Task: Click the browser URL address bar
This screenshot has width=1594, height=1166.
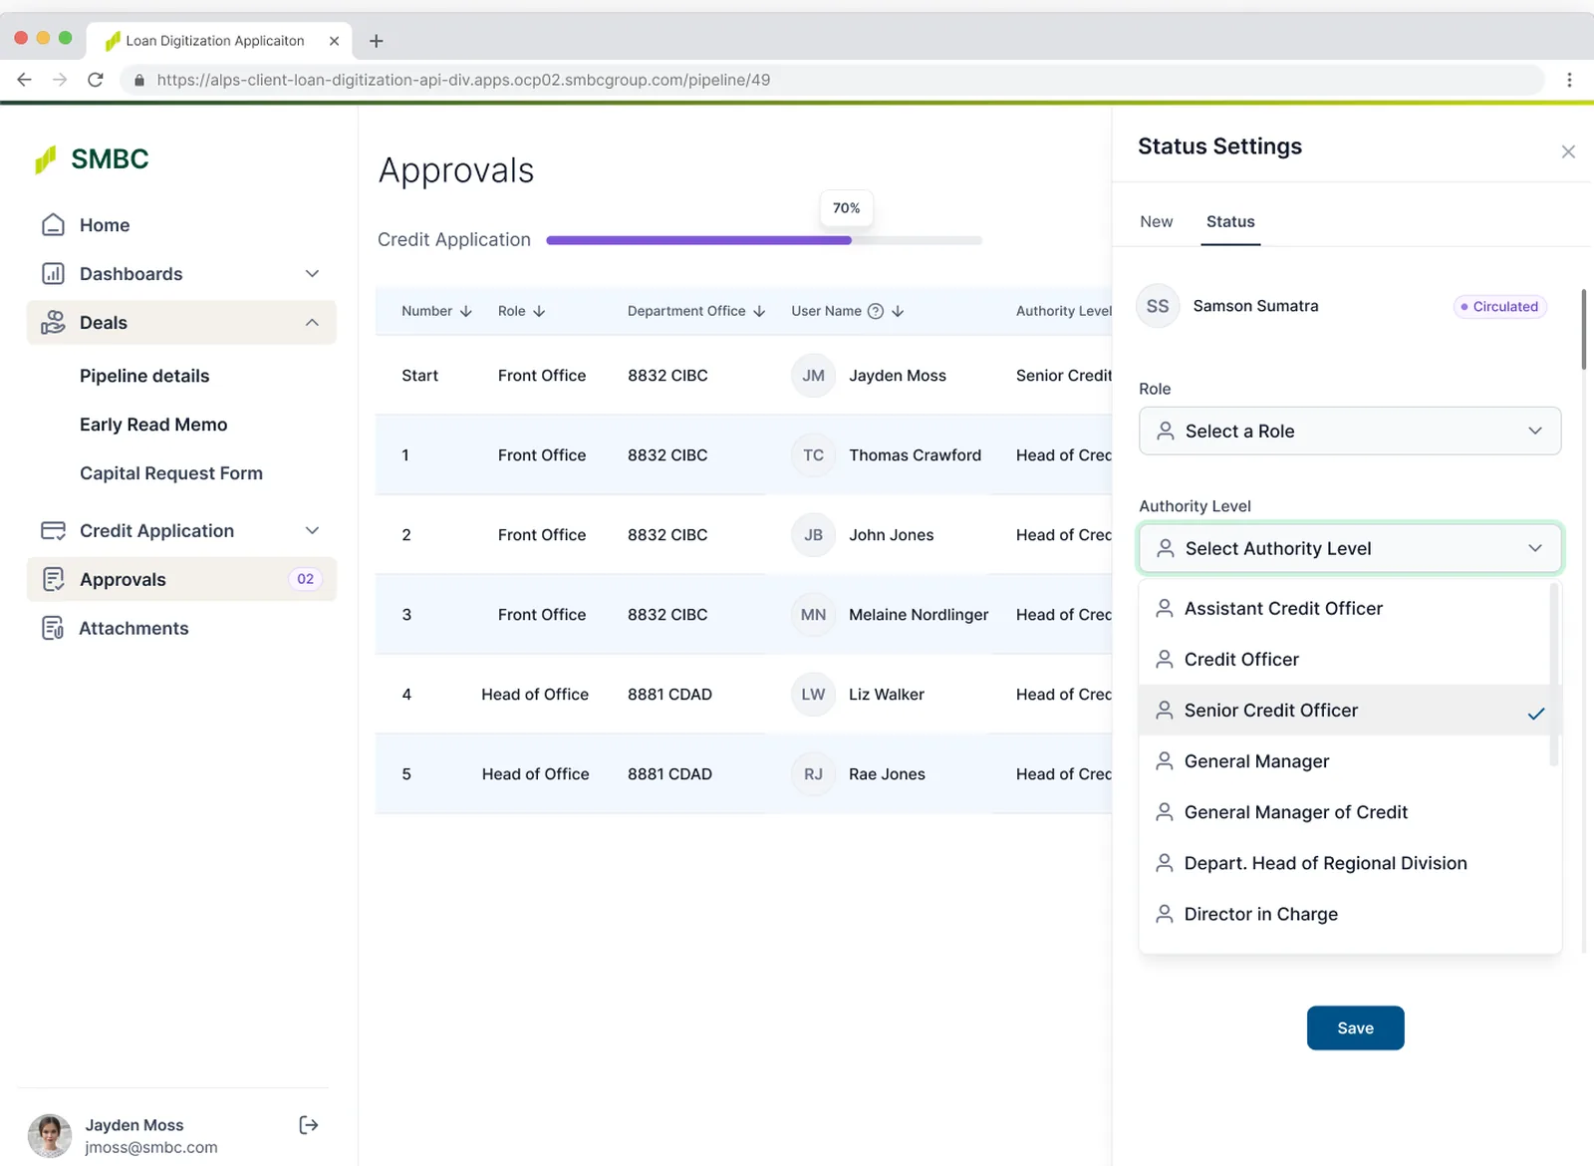Action: [832, 80]
